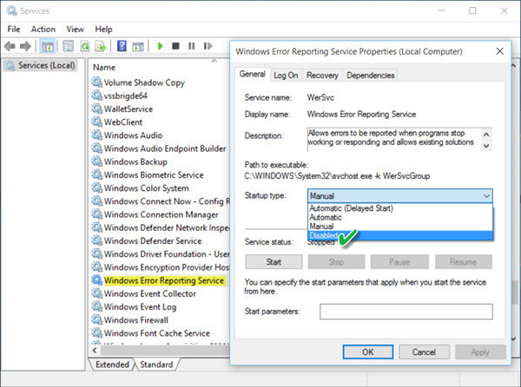Close the Properties dialog with X

(500, 51)
